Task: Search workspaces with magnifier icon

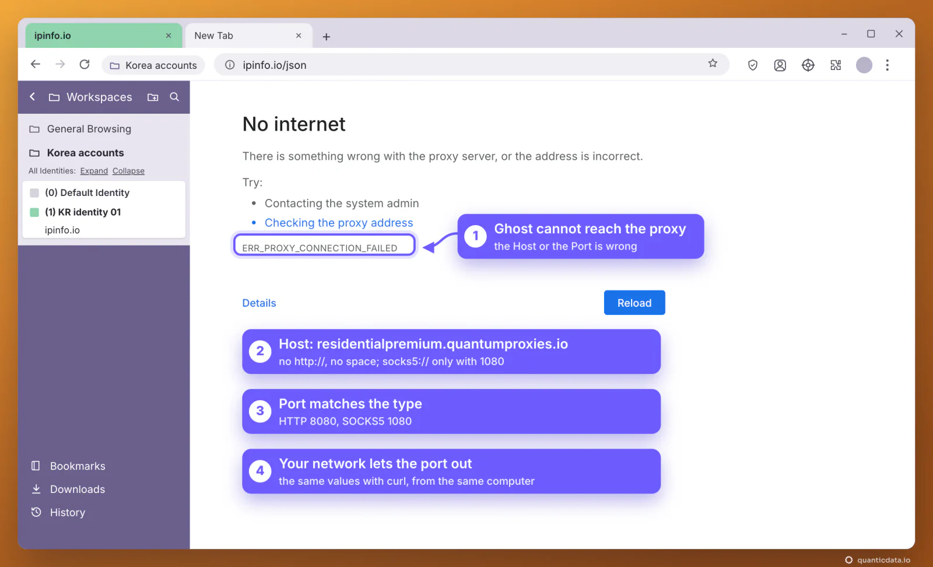Action: coord(174,97)
